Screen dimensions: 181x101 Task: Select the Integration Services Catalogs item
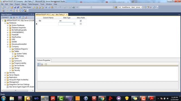click(x=19, y=84)
